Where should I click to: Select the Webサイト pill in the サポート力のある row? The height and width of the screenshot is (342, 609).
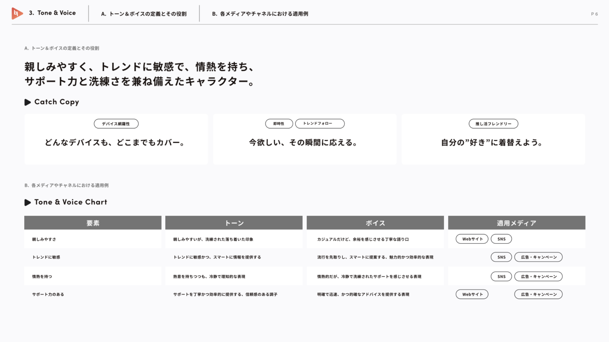pos(472,294)
